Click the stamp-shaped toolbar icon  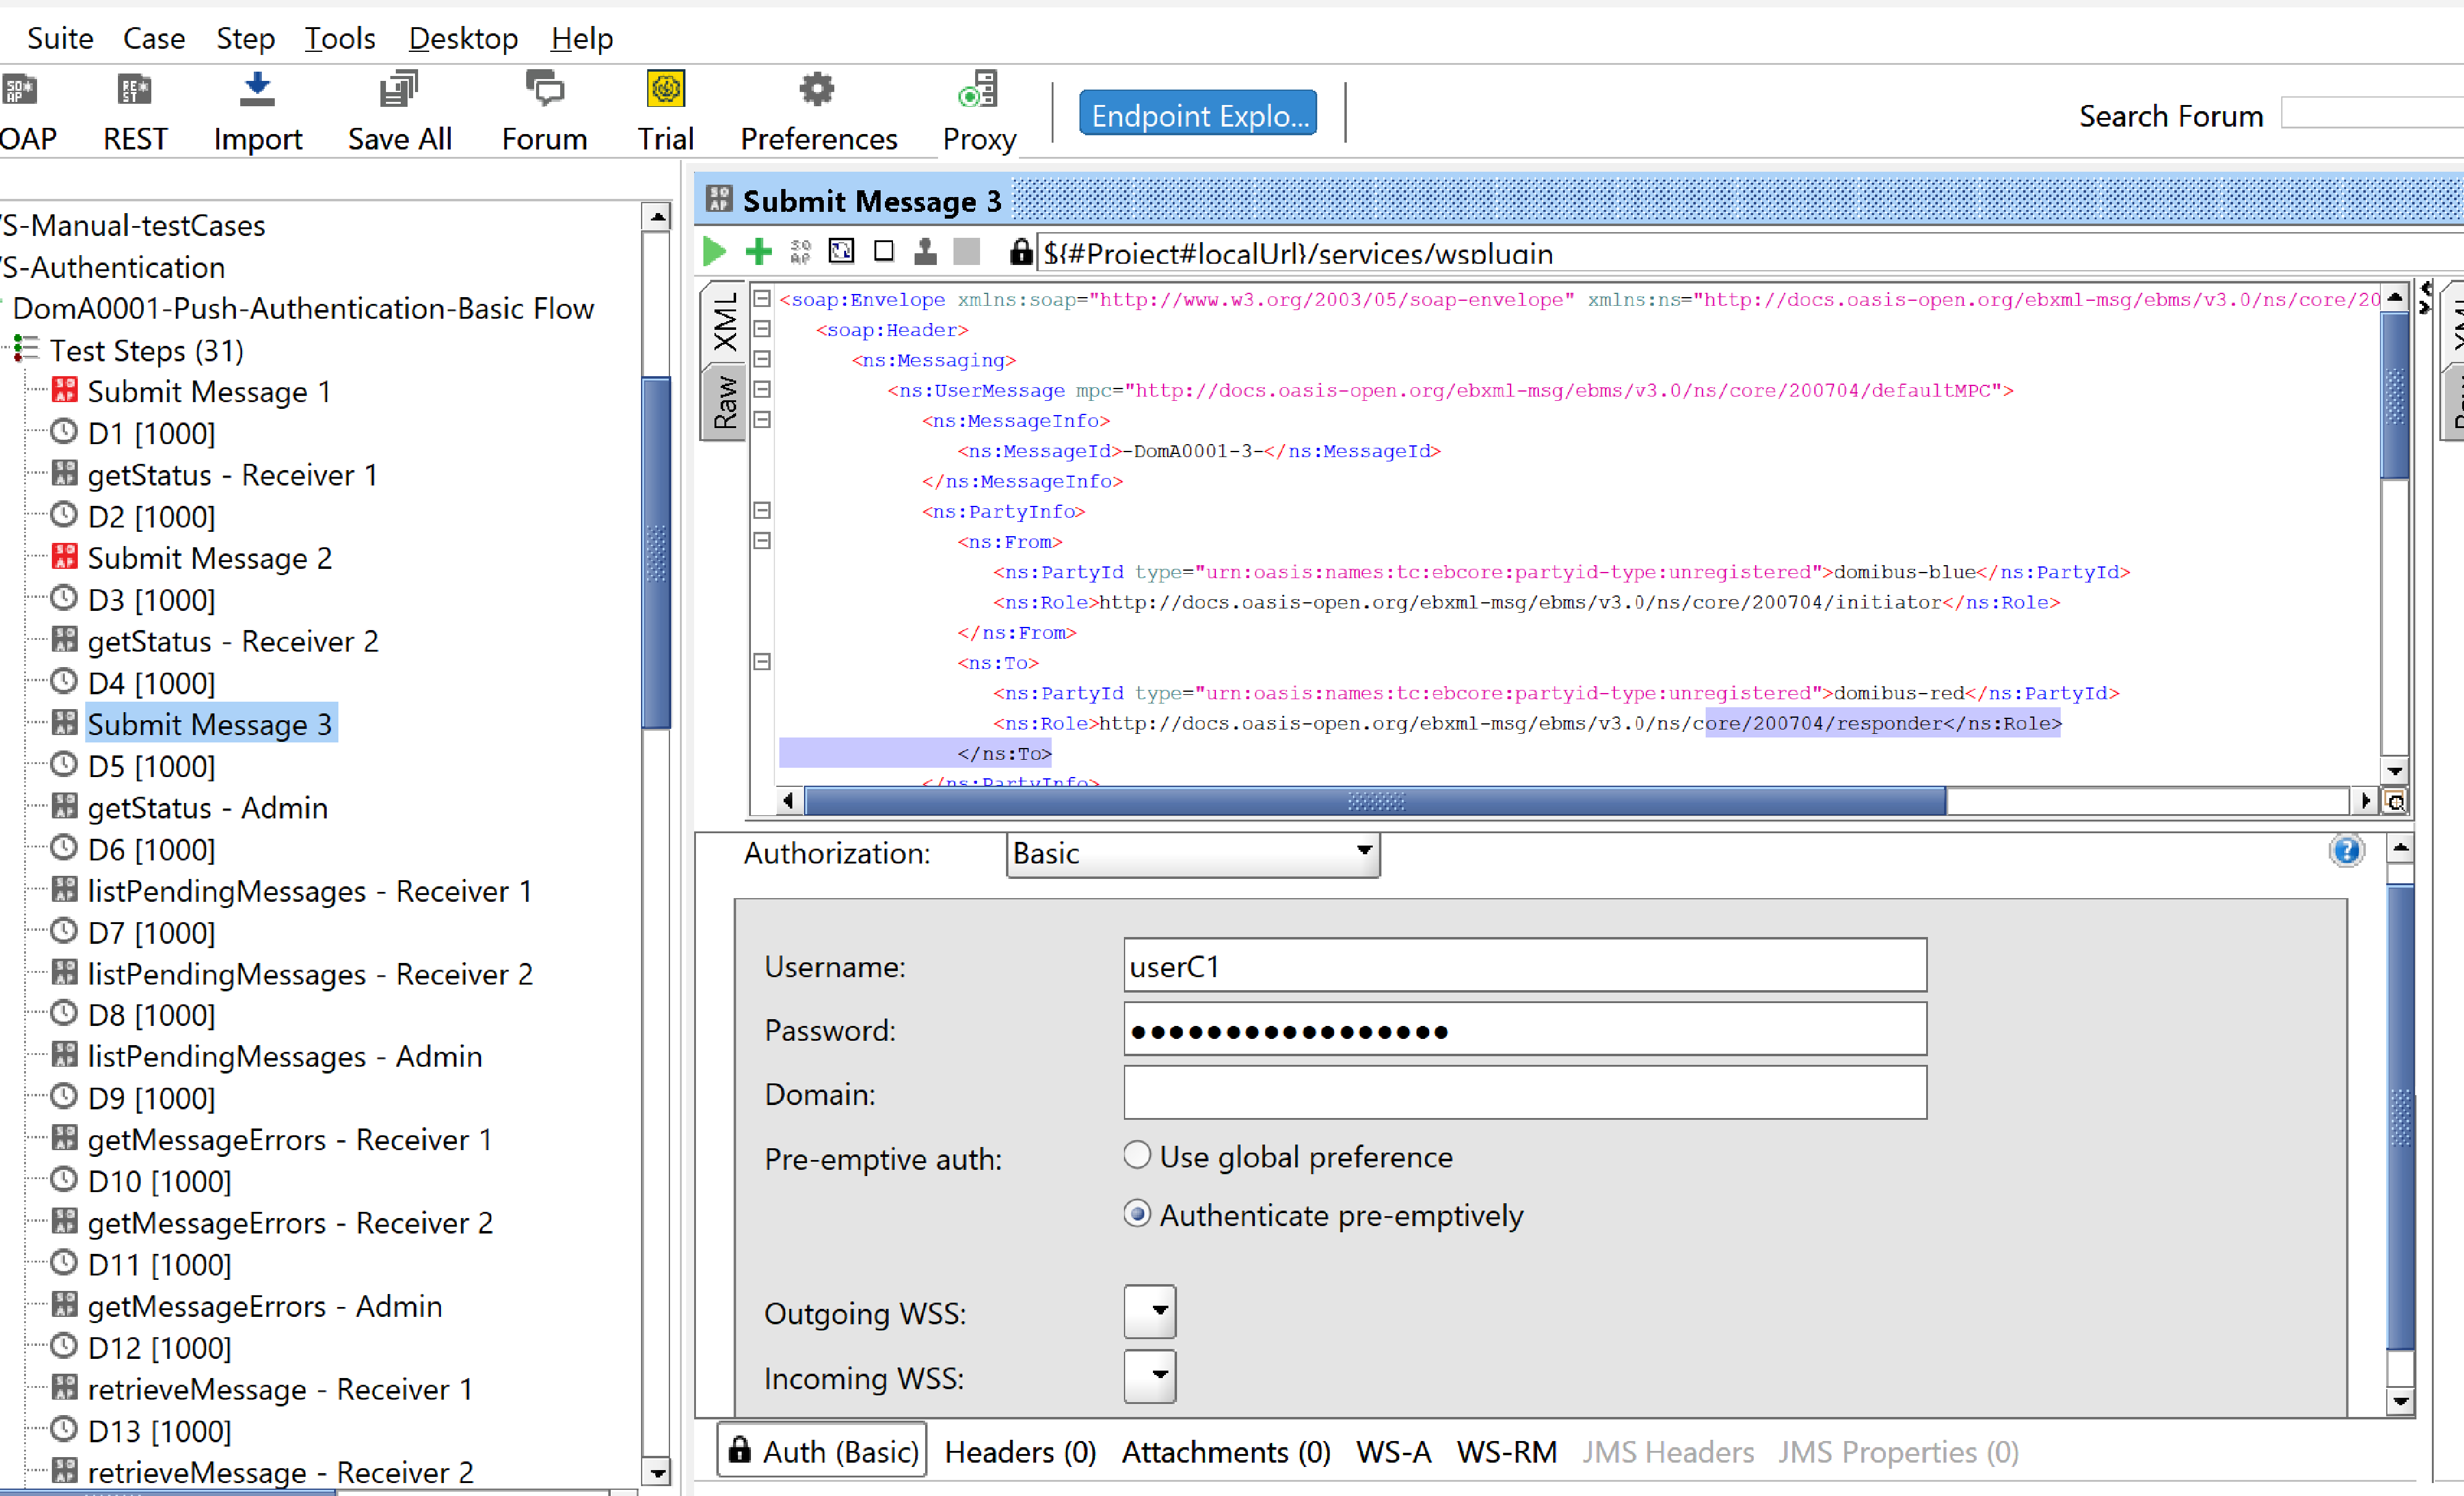pos(926,251)
